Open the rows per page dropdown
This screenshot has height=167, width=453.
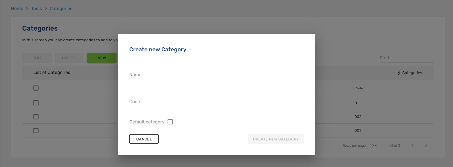374,145
